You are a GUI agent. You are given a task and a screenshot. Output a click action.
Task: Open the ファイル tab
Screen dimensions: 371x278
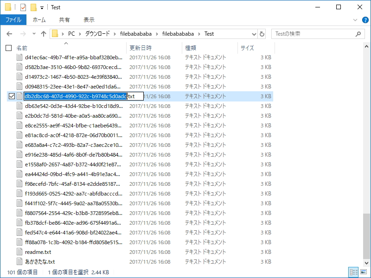click(x=13, y=20)
